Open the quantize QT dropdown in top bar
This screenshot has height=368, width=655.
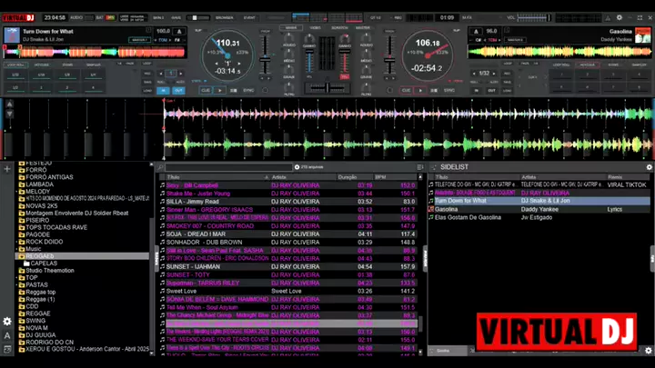[x=376, y=18]
